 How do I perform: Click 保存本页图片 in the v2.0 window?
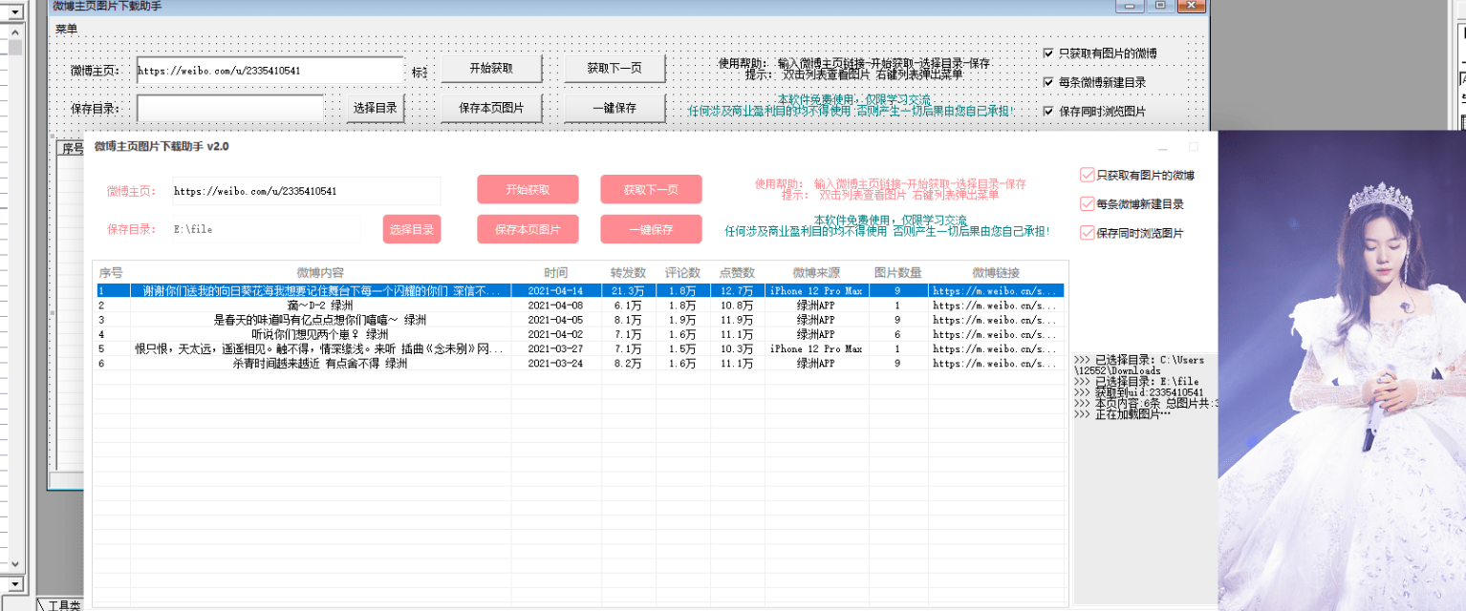coord(528,229)
